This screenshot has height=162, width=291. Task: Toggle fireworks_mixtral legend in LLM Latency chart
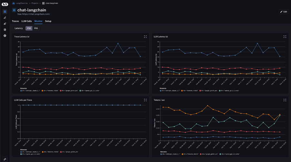point(189,91)
